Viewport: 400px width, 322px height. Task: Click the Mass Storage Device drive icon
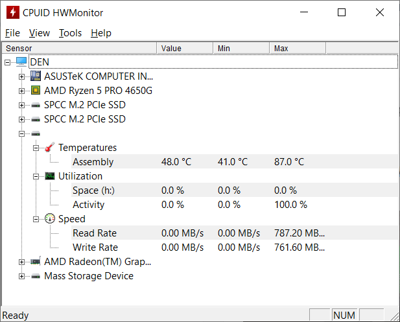[x=36, y=276]
